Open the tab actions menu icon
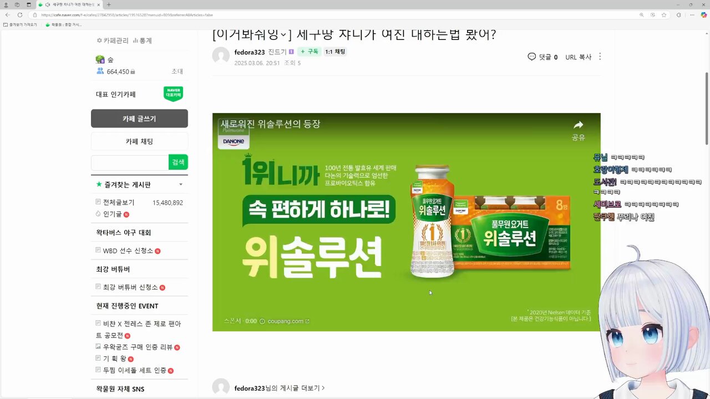The height and width of the screenshot is (399, 710). pyautogui.click(x=29, y=4)
